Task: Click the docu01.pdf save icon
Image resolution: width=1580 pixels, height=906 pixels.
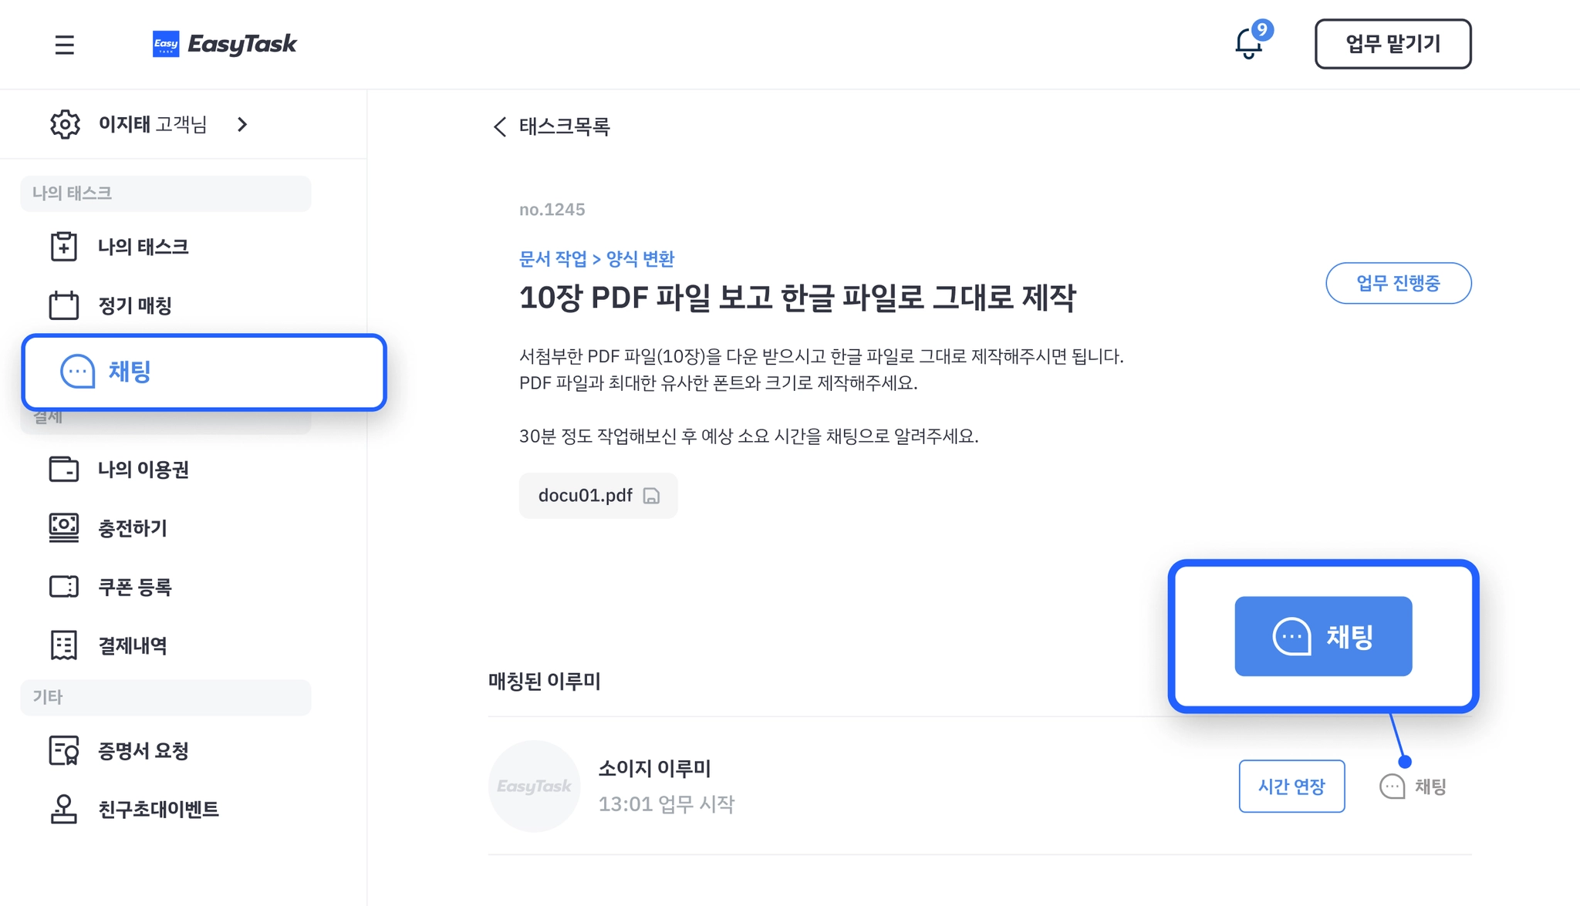Action: pos(651,496)
